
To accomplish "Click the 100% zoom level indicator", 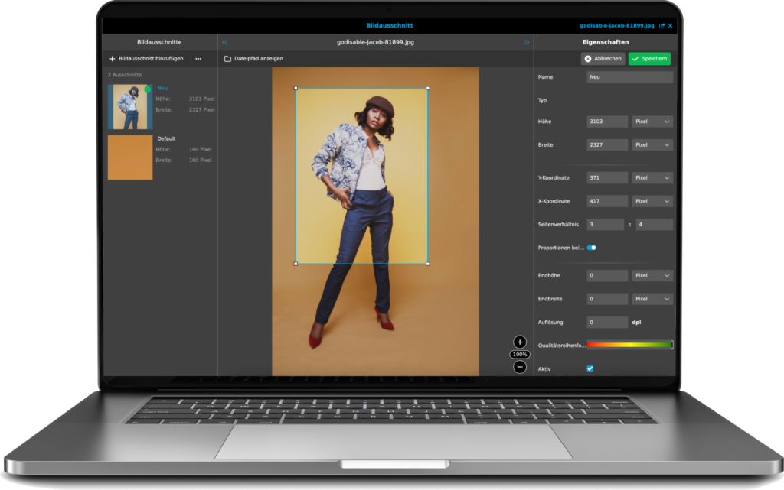I will [520, 354].
